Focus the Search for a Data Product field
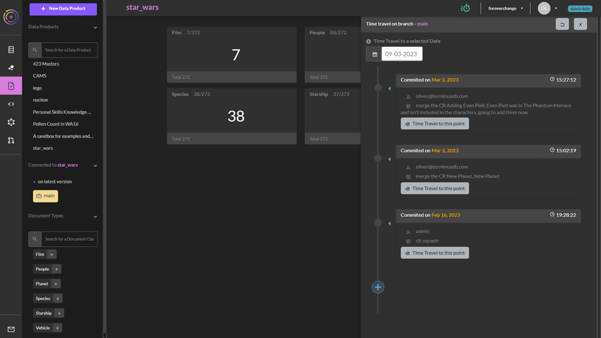601x338 pixels. pos(69,50)
